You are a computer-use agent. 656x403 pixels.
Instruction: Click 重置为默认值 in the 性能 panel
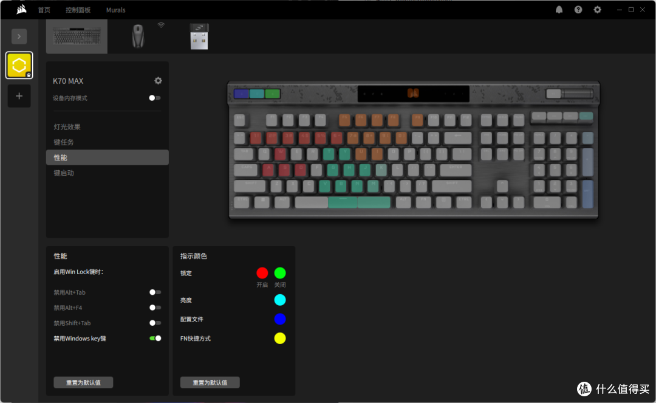[x=83, y=382]
